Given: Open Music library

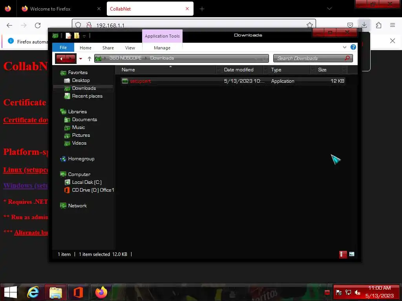Looking at the screenshot, I should (x=78, y=127).
